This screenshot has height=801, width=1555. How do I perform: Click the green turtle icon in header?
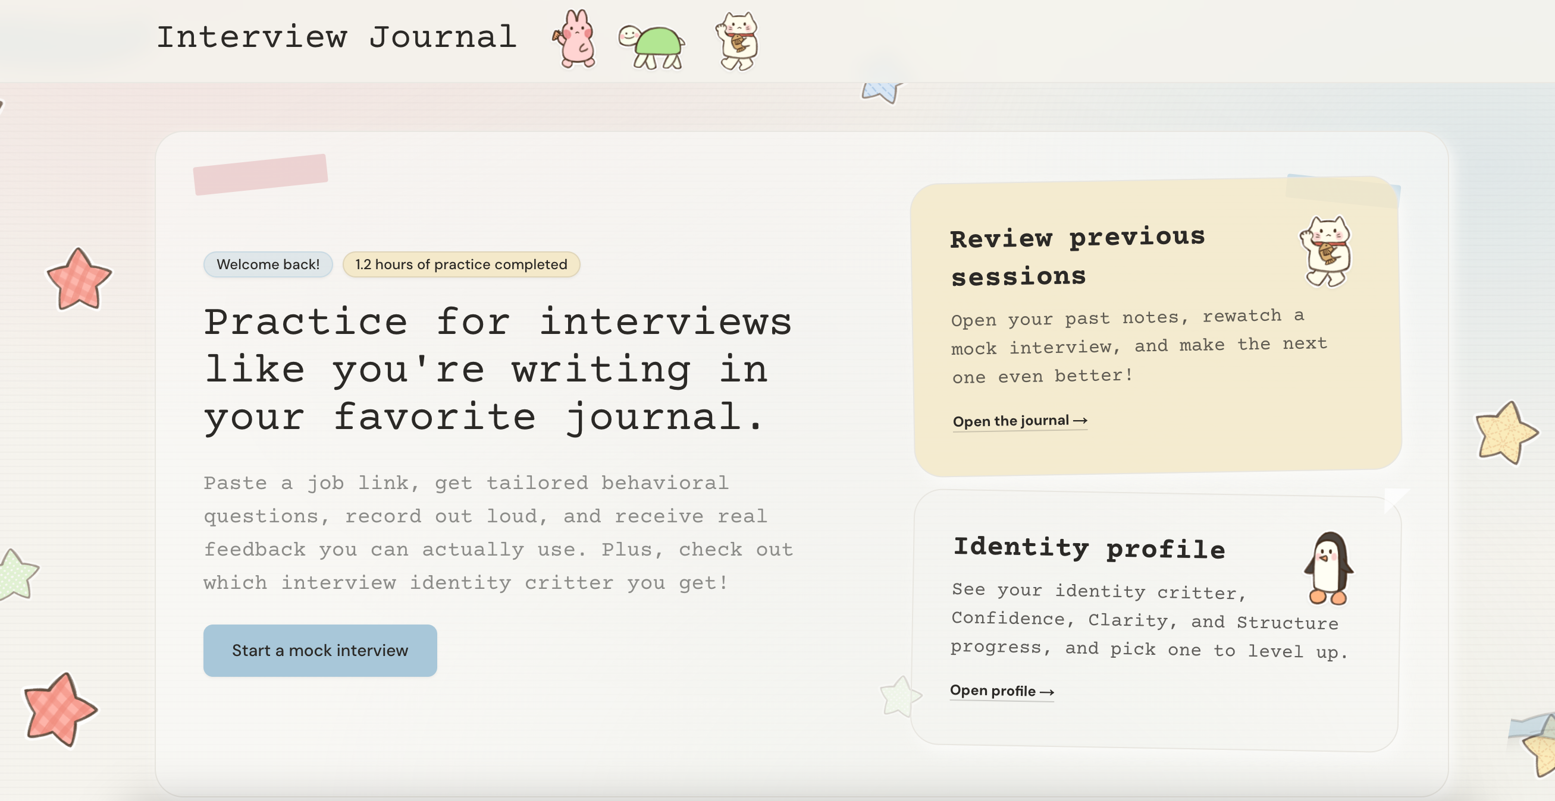tap(652, 47)
